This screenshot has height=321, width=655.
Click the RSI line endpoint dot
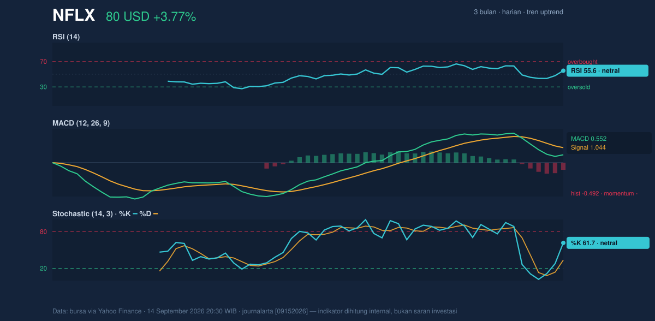tap(563, 71)
